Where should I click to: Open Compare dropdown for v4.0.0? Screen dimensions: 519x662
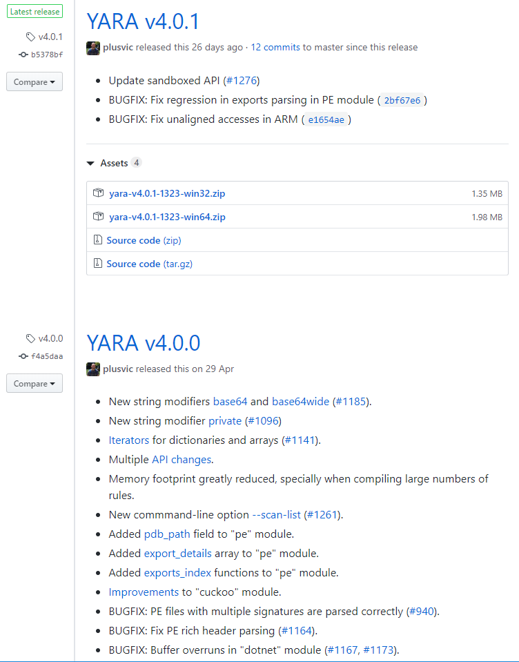(x=35, y=383)
